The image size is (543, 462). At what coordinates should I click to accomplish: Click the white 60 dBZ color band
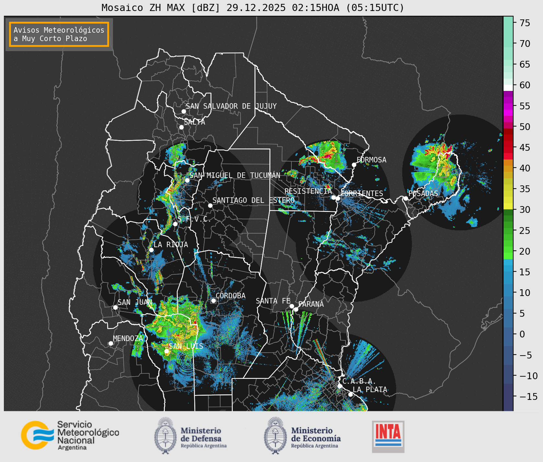pyautogui.click(x=508, y=88)
